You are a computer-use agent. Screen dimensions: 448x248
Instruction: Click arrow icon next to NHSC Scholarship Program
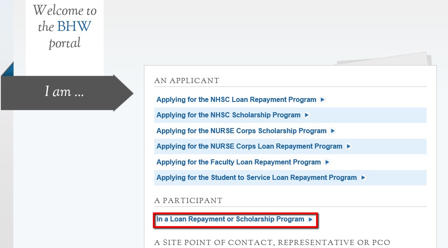click(307, 115)
